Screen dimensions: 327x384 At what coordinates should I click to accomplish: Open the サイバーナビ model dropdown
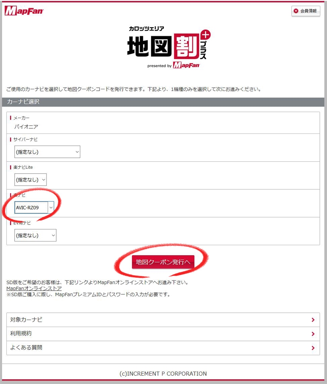tap(47, 152)
